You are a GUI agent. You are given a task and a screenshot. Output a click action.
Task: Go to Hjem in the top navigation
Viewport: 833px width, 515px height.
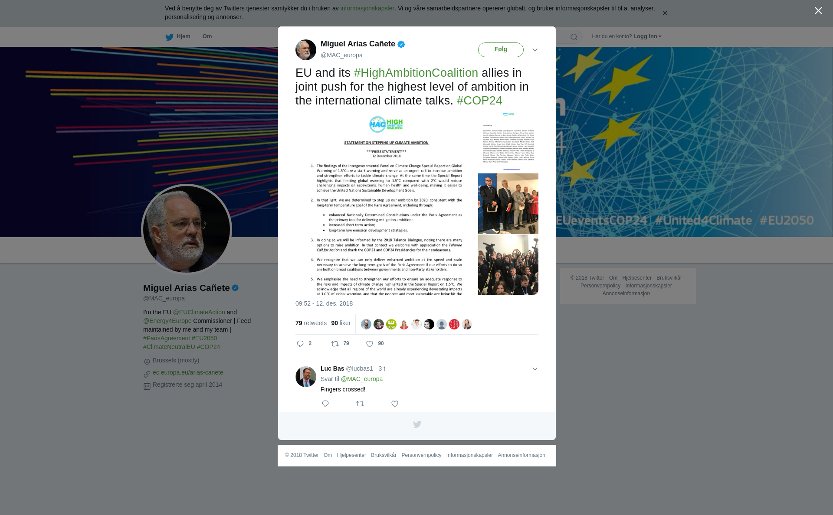(x=183, y=36)
